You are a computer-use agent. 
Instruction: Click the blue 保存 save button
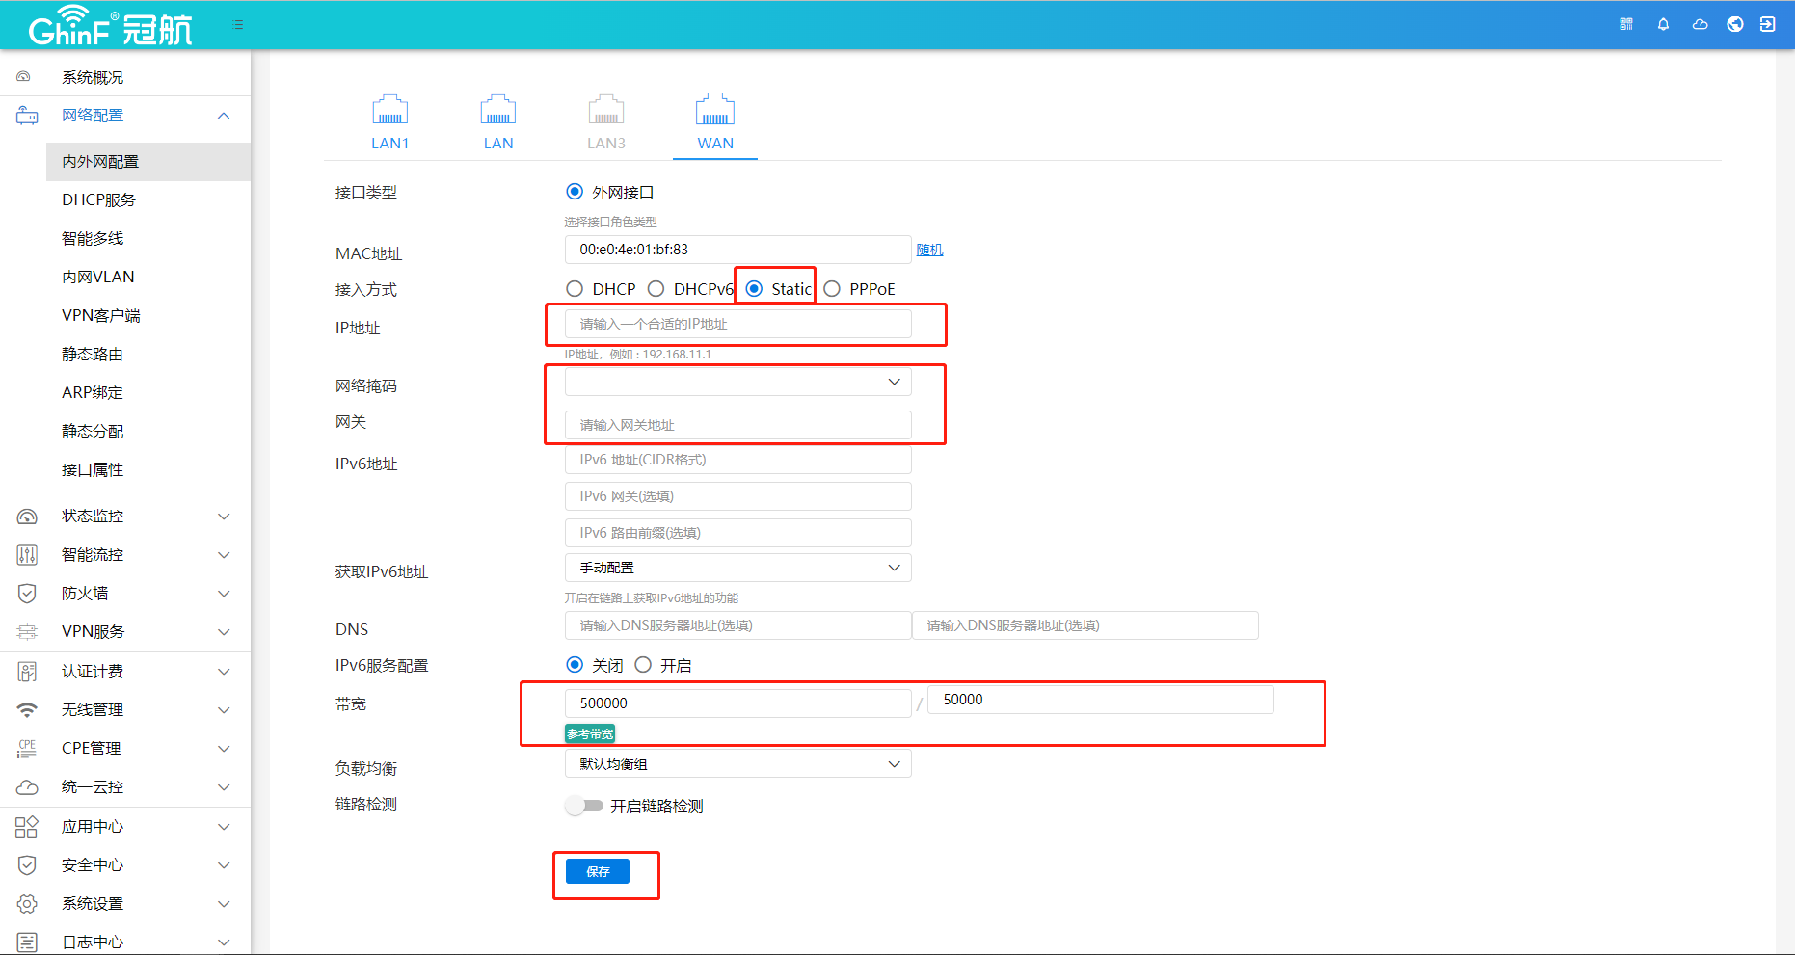tap(598, 871)
